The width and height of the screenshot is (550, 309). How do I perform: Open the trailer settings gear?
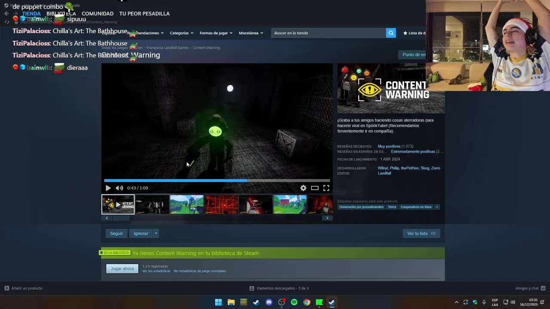[x=303, y=188]
